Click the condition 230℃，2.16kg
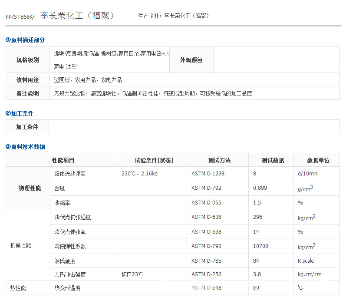This screenshot has width=346, height=307. (139, 174)
